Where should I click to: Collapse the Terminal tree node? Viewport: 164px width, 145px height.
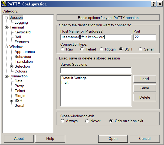(6, 27)
